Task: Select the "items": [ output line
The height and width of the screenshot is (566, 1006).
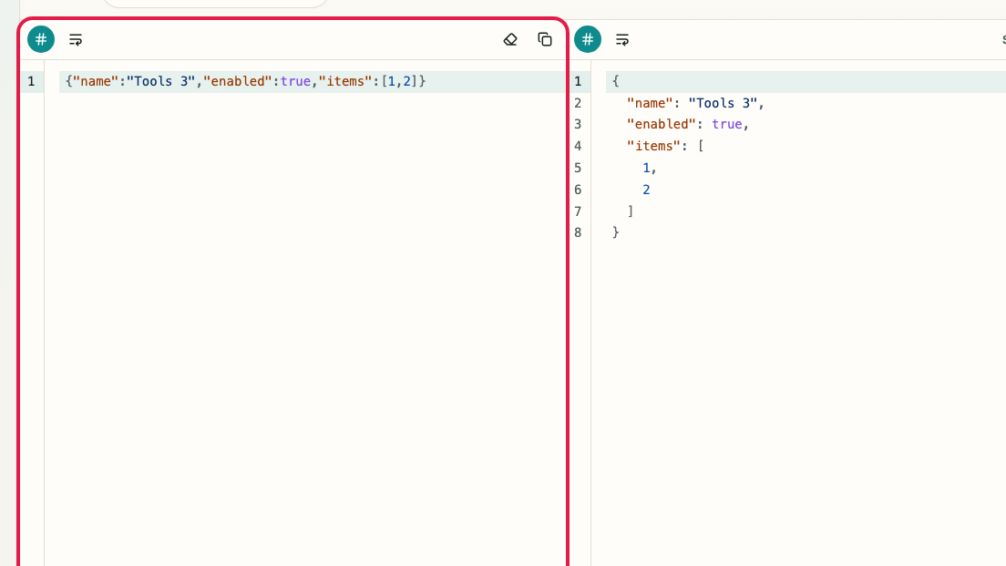Action: (665, 147)
